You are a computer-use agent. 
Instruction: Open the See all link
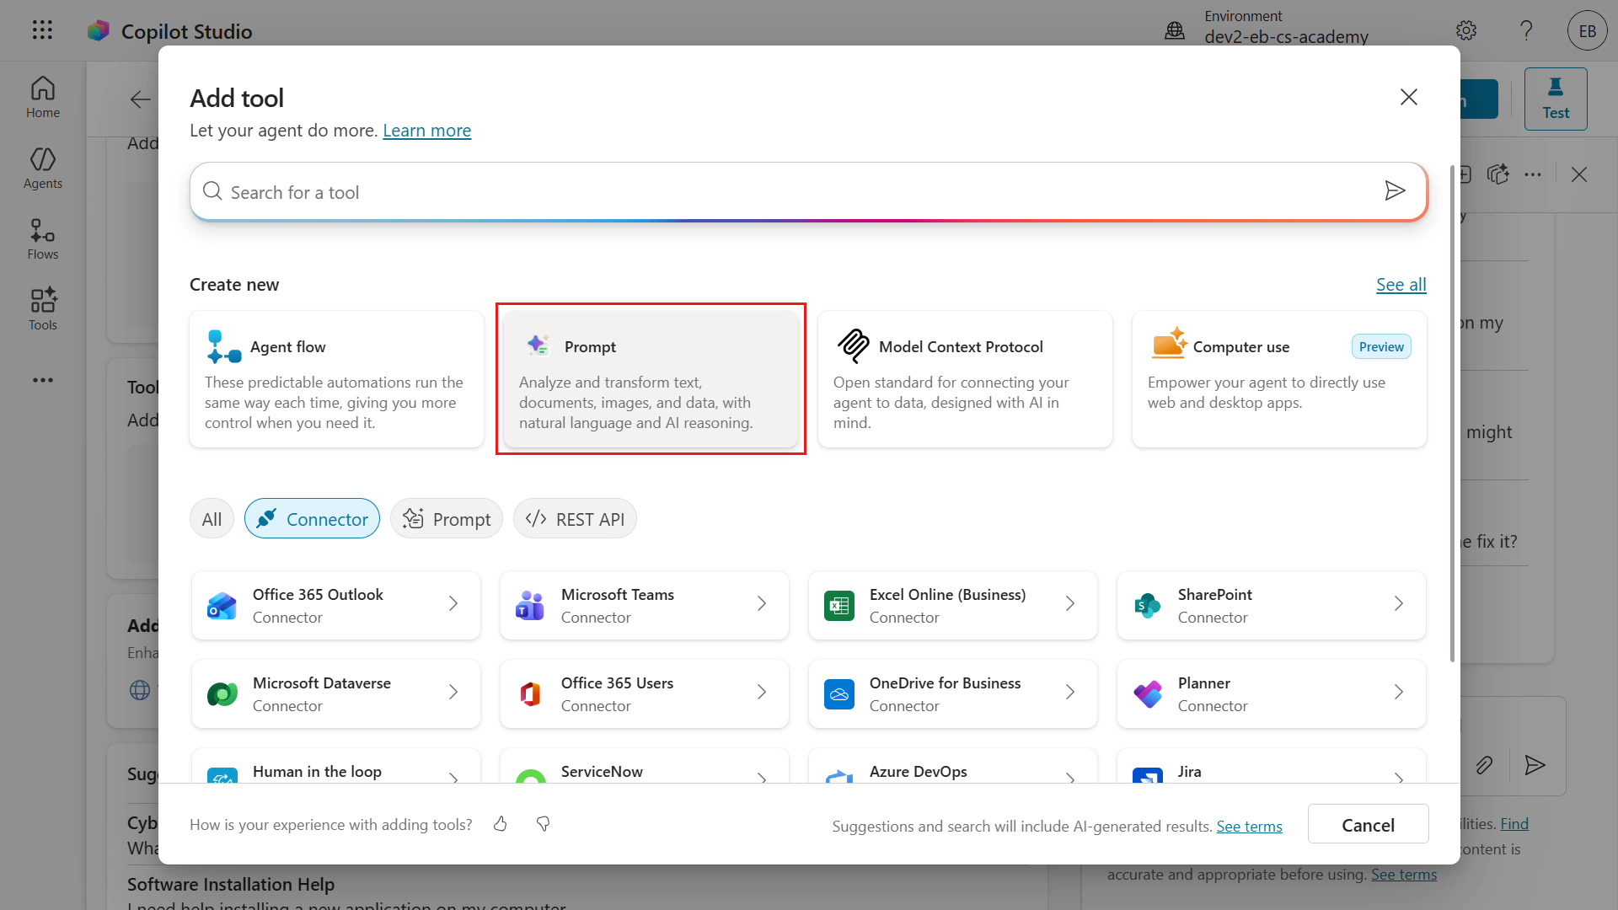(1401, 285)
